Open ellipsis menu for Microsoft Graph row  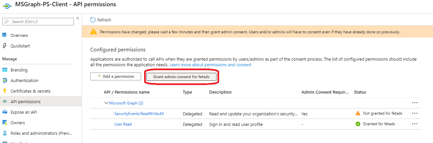pyautogui.click(x=415, y=103)
